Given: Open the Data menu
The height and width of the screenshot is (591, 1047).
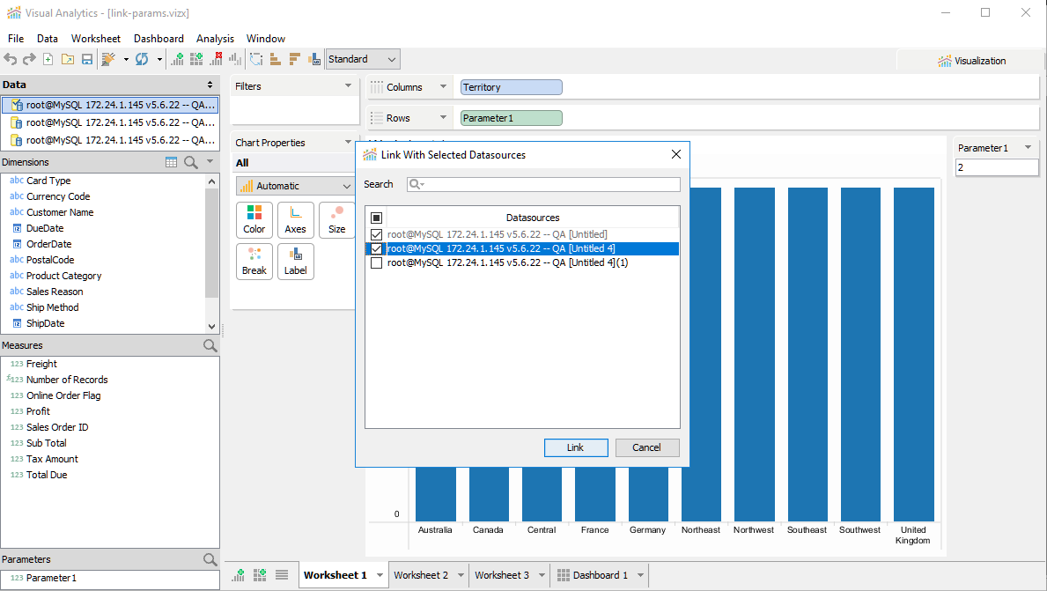Looking at the screenshot, I should pyautogui.click(x=48, y=39).
